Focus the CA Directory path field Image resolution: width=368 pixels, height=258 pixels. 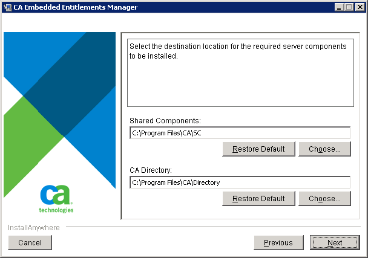240,182
